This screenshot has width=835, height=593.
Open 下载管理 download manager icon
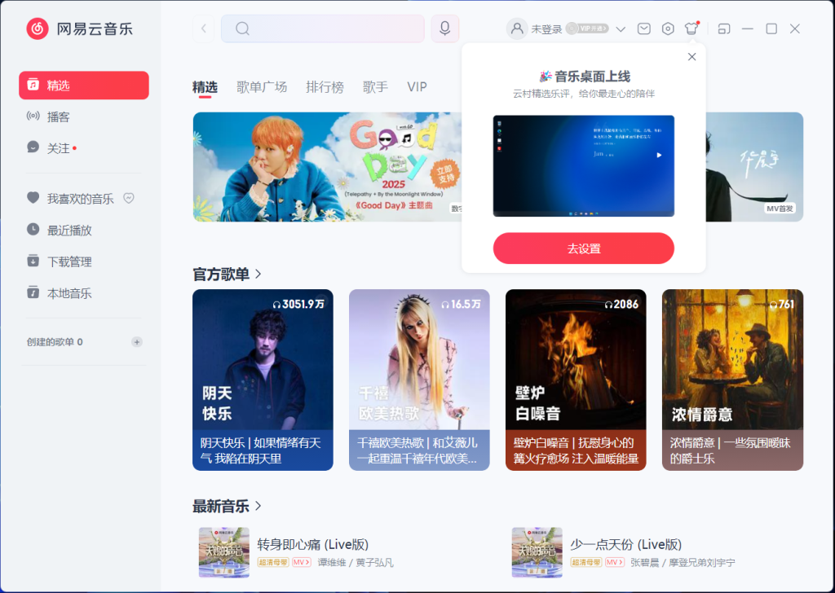[33, 261]
